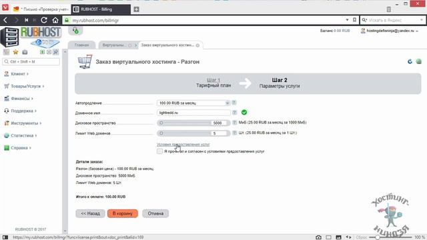Click the green domain validation checkmark

244,113
